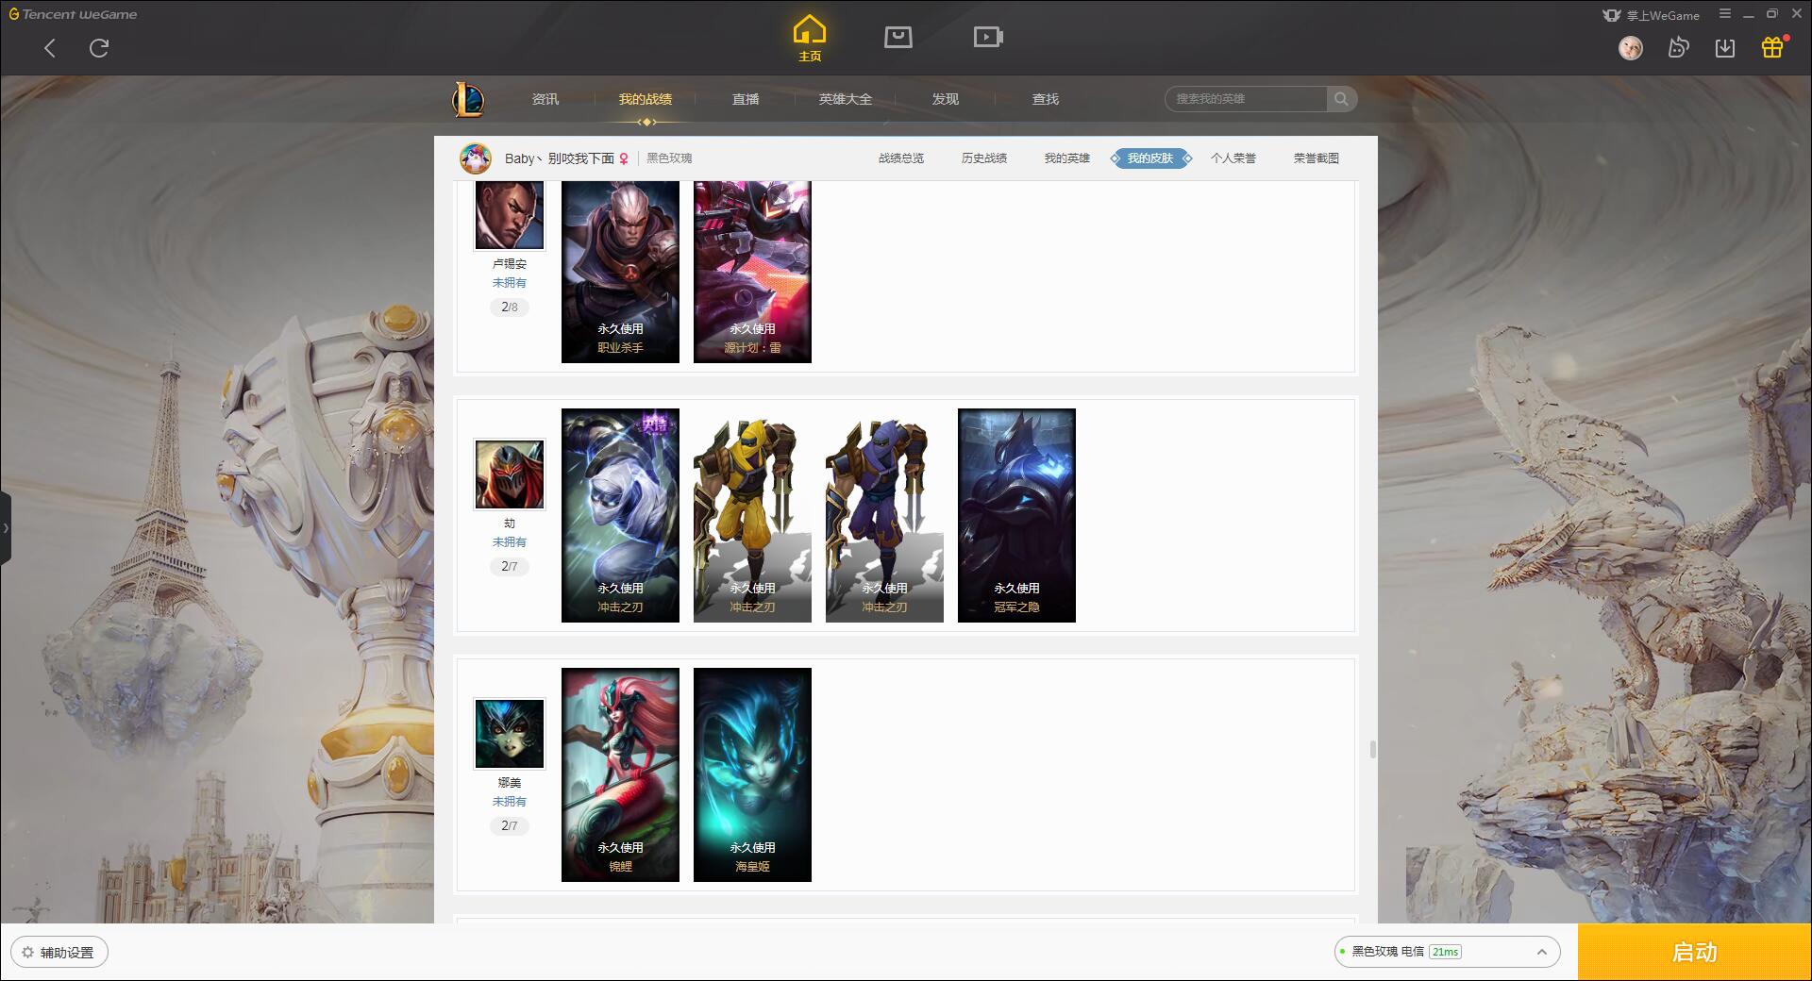1812x981 pixels.
Task: Open the 锦鲤 skin card
Action: point(620,774)
